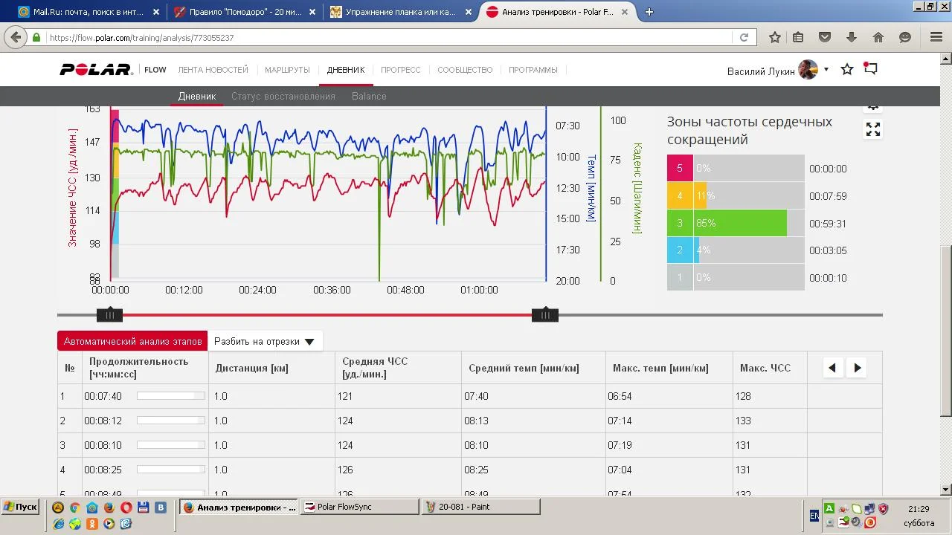Image resolution: width=952 pixels, height=535 pixels.
Task: Show next table columns with right arrow
Action: click(857, 368)
